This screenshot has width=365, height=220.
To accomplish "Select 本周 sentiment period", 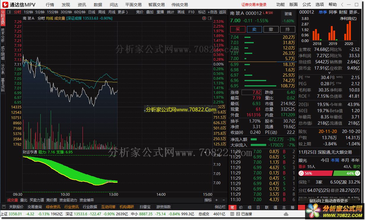I will (x=335, y=160).
